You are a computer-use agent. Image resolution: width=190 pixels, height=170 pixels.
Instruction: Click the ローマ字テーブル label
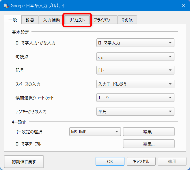(28, 144)
